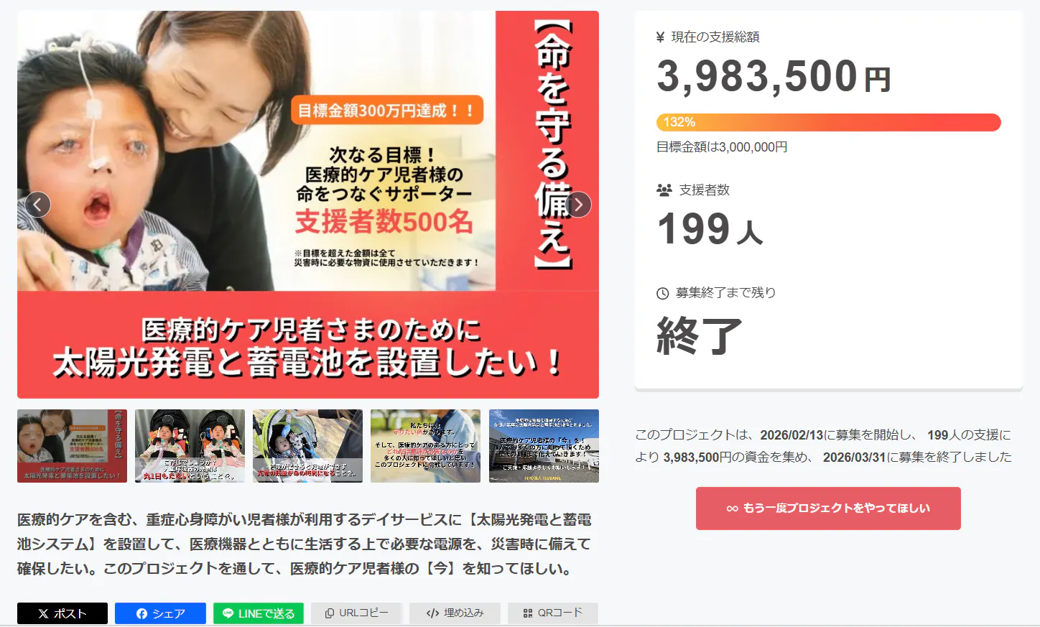Click the 132% funding progress bar
The height and width of the screenshot is (627, 1040).
click(x=828, y=122)
